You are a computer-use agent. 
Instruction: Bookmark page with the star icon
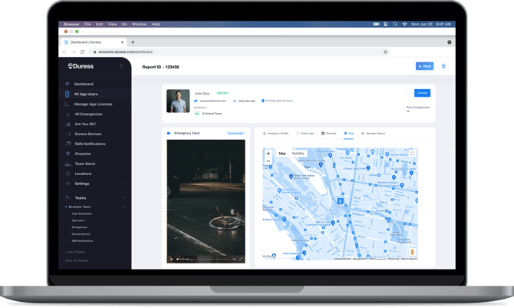pyautogui.click(x=385, y=52)
